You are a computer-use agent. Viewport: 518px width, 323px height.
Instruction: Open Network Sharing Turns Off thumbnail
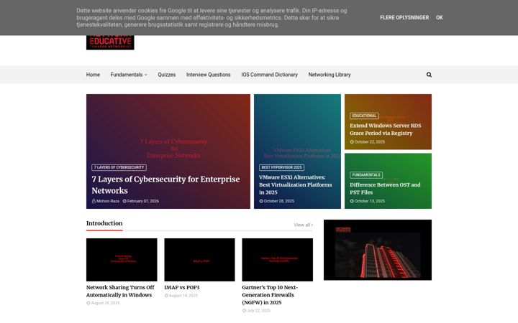tap(122, 260)
